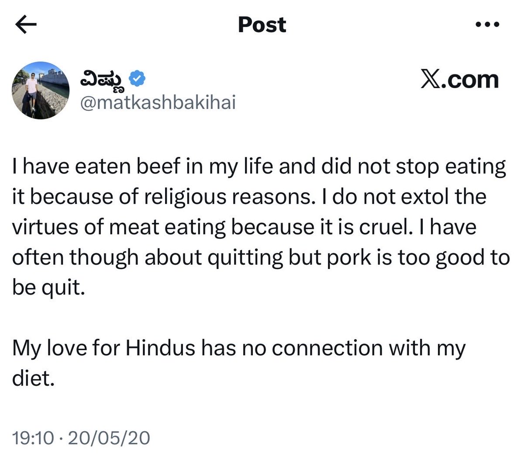Tap the "My love for Hindus" line

(x=239, y=349)
